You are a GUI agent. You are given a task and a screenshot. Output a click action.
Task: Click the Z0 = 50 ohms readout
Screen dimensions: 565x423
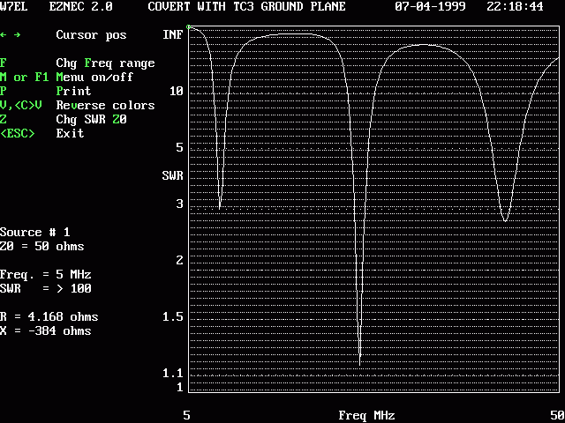click(x=41, y=247)
